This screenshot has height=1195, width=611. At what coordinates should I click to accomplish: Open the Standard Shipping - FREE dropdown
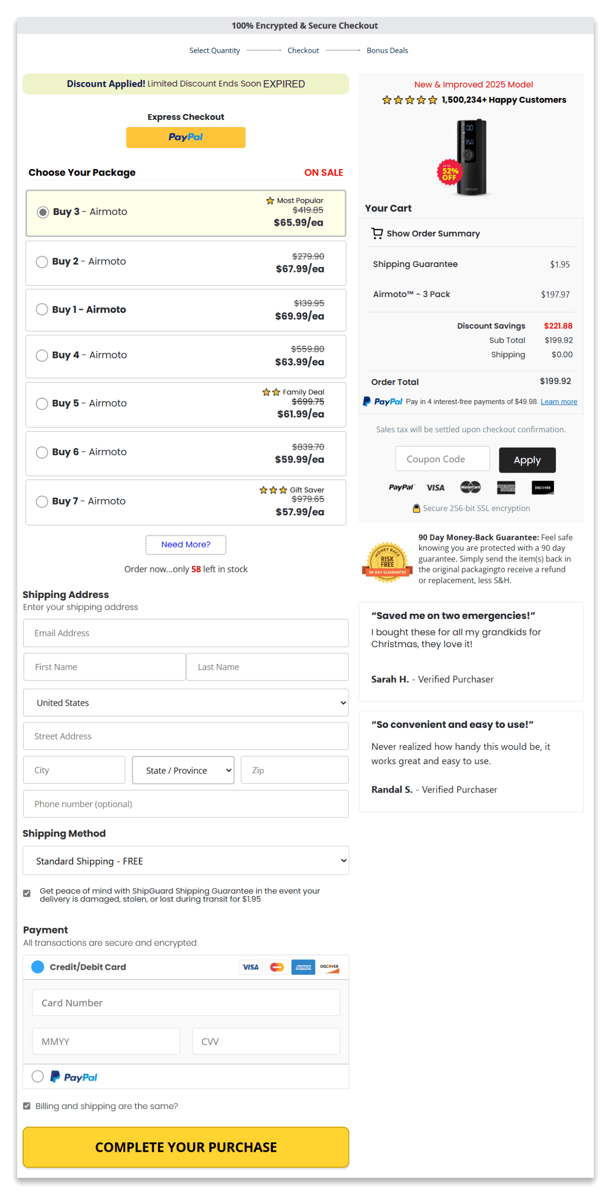[186, 861]
